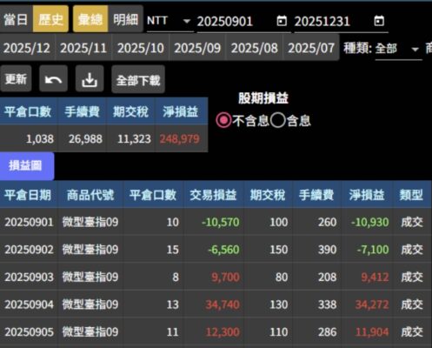Sort by 交易損益 column header

point(214,195)
